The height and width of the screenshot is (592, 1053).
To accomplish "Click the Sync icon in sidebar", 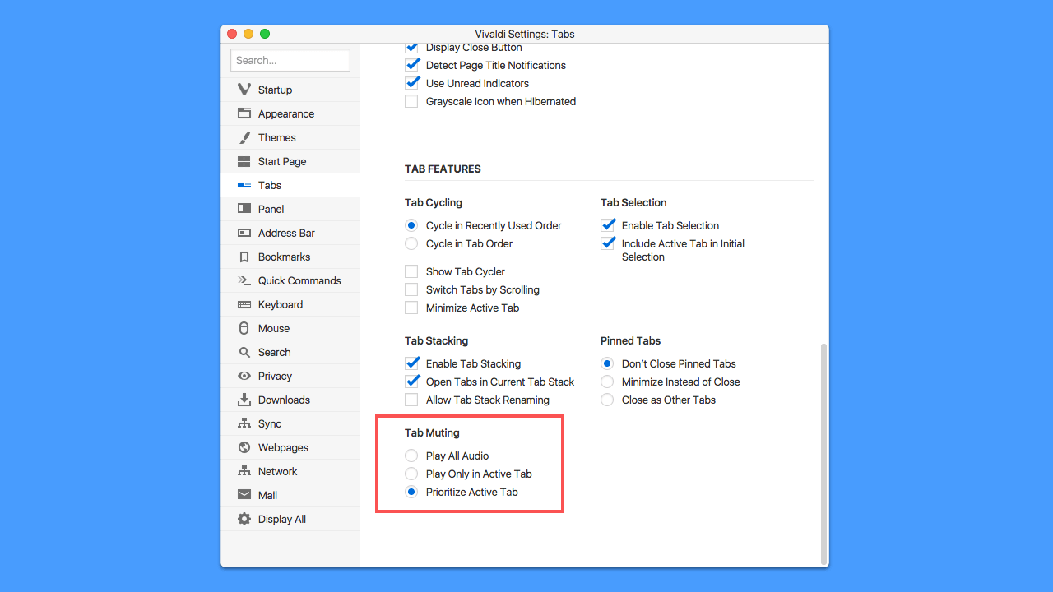I will pyautogui.click(x=244, y=423).
